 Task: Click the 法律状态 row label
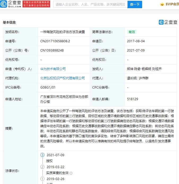pyautogui.click(x=12, y=171)
